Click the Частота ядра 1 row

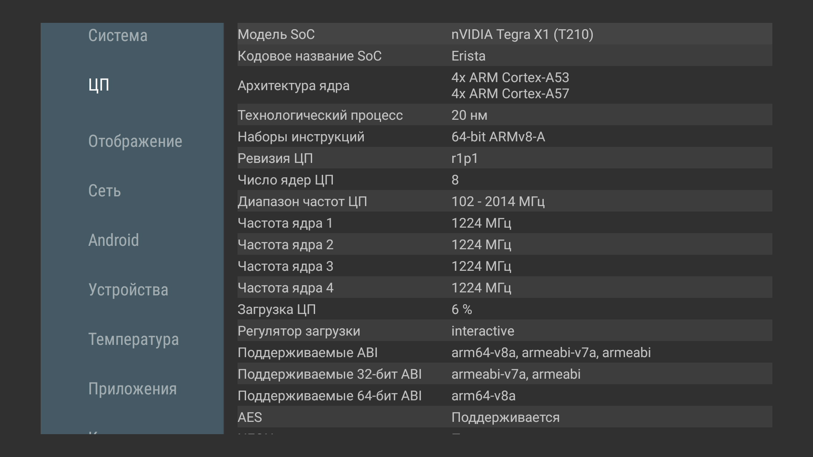[504, 223]
